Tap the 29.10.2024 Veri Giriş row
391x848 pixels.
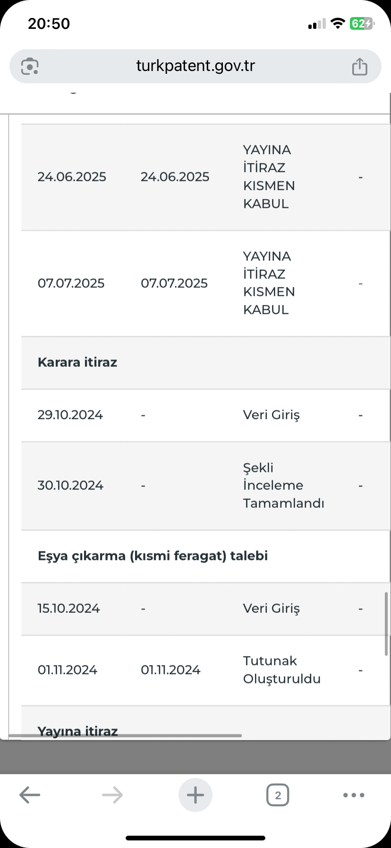click(x=205, y=415)
